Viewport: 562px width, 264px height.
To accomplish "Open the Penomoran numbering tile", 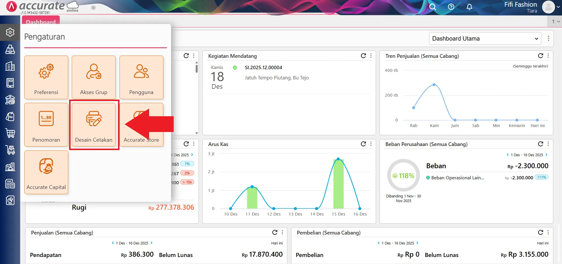I will click(x=46, y=125).
